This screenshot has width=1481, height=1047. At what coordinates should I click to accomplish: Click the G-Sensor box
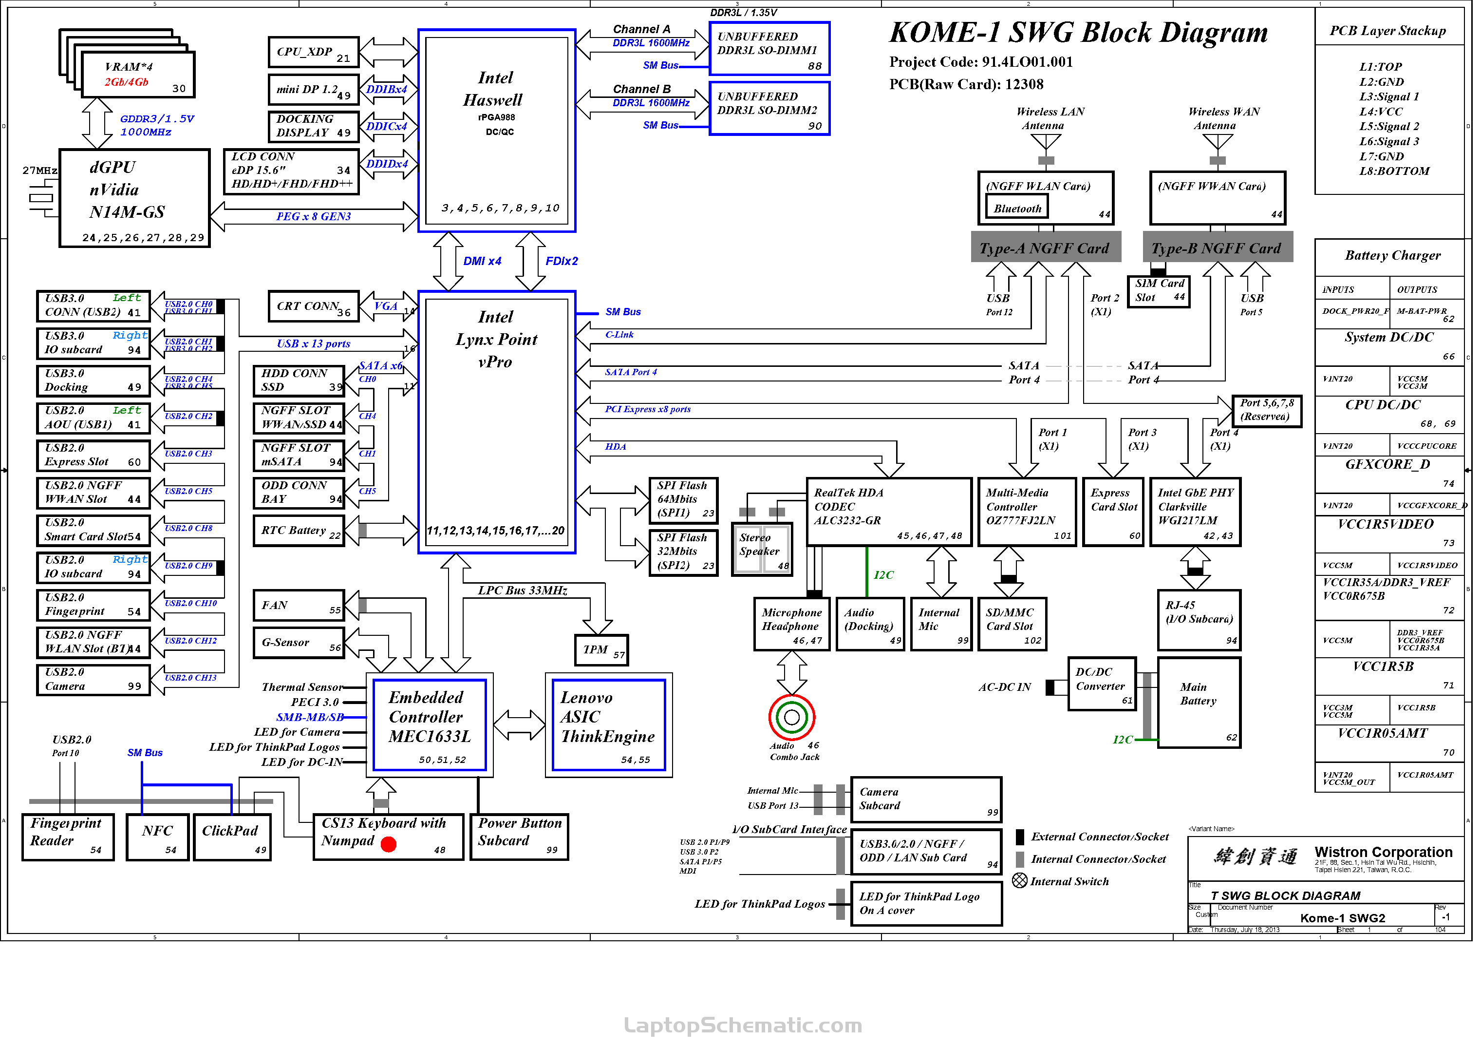pos(299,643)
